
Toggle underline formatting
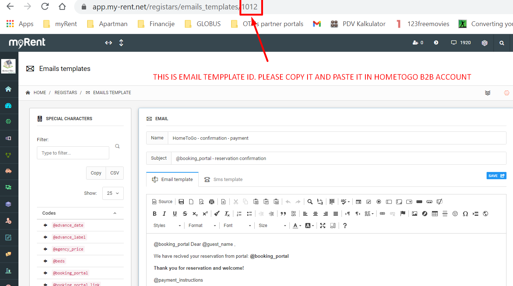(175, 214)
